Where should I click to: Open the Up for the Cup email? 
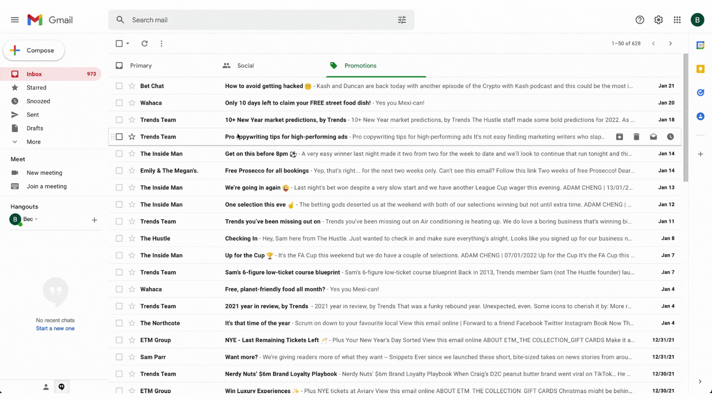[395, 255]
